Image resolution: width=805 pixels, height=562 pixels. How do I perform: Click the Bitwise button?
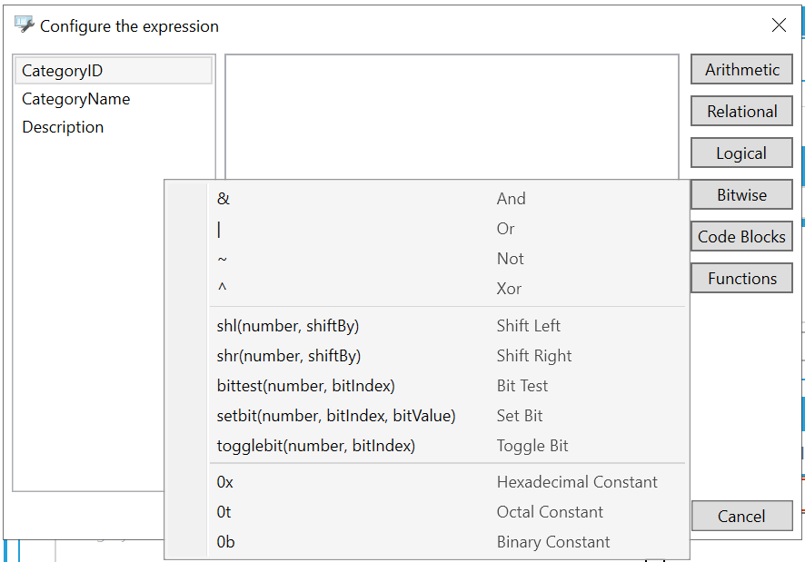pos(741,195)
